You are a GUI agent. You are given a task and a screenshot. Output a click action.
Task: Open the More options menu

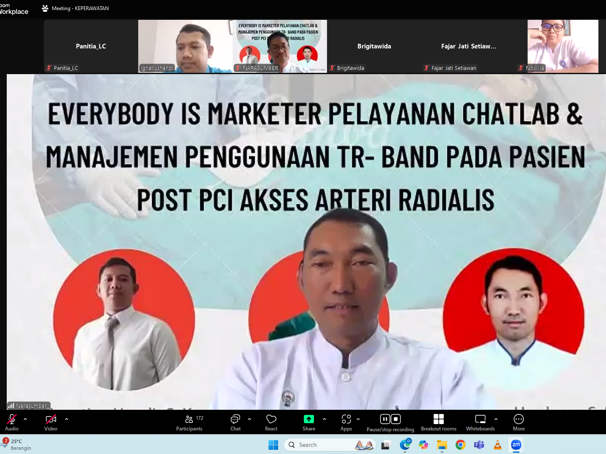pos(518,422)
